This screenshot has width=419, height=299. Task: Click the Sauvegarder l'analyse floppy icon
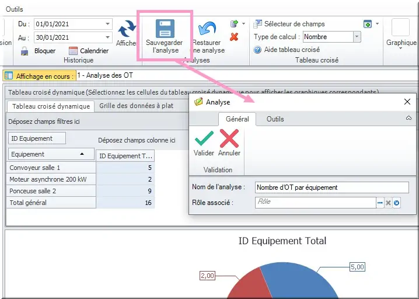[x=165, y=29]
